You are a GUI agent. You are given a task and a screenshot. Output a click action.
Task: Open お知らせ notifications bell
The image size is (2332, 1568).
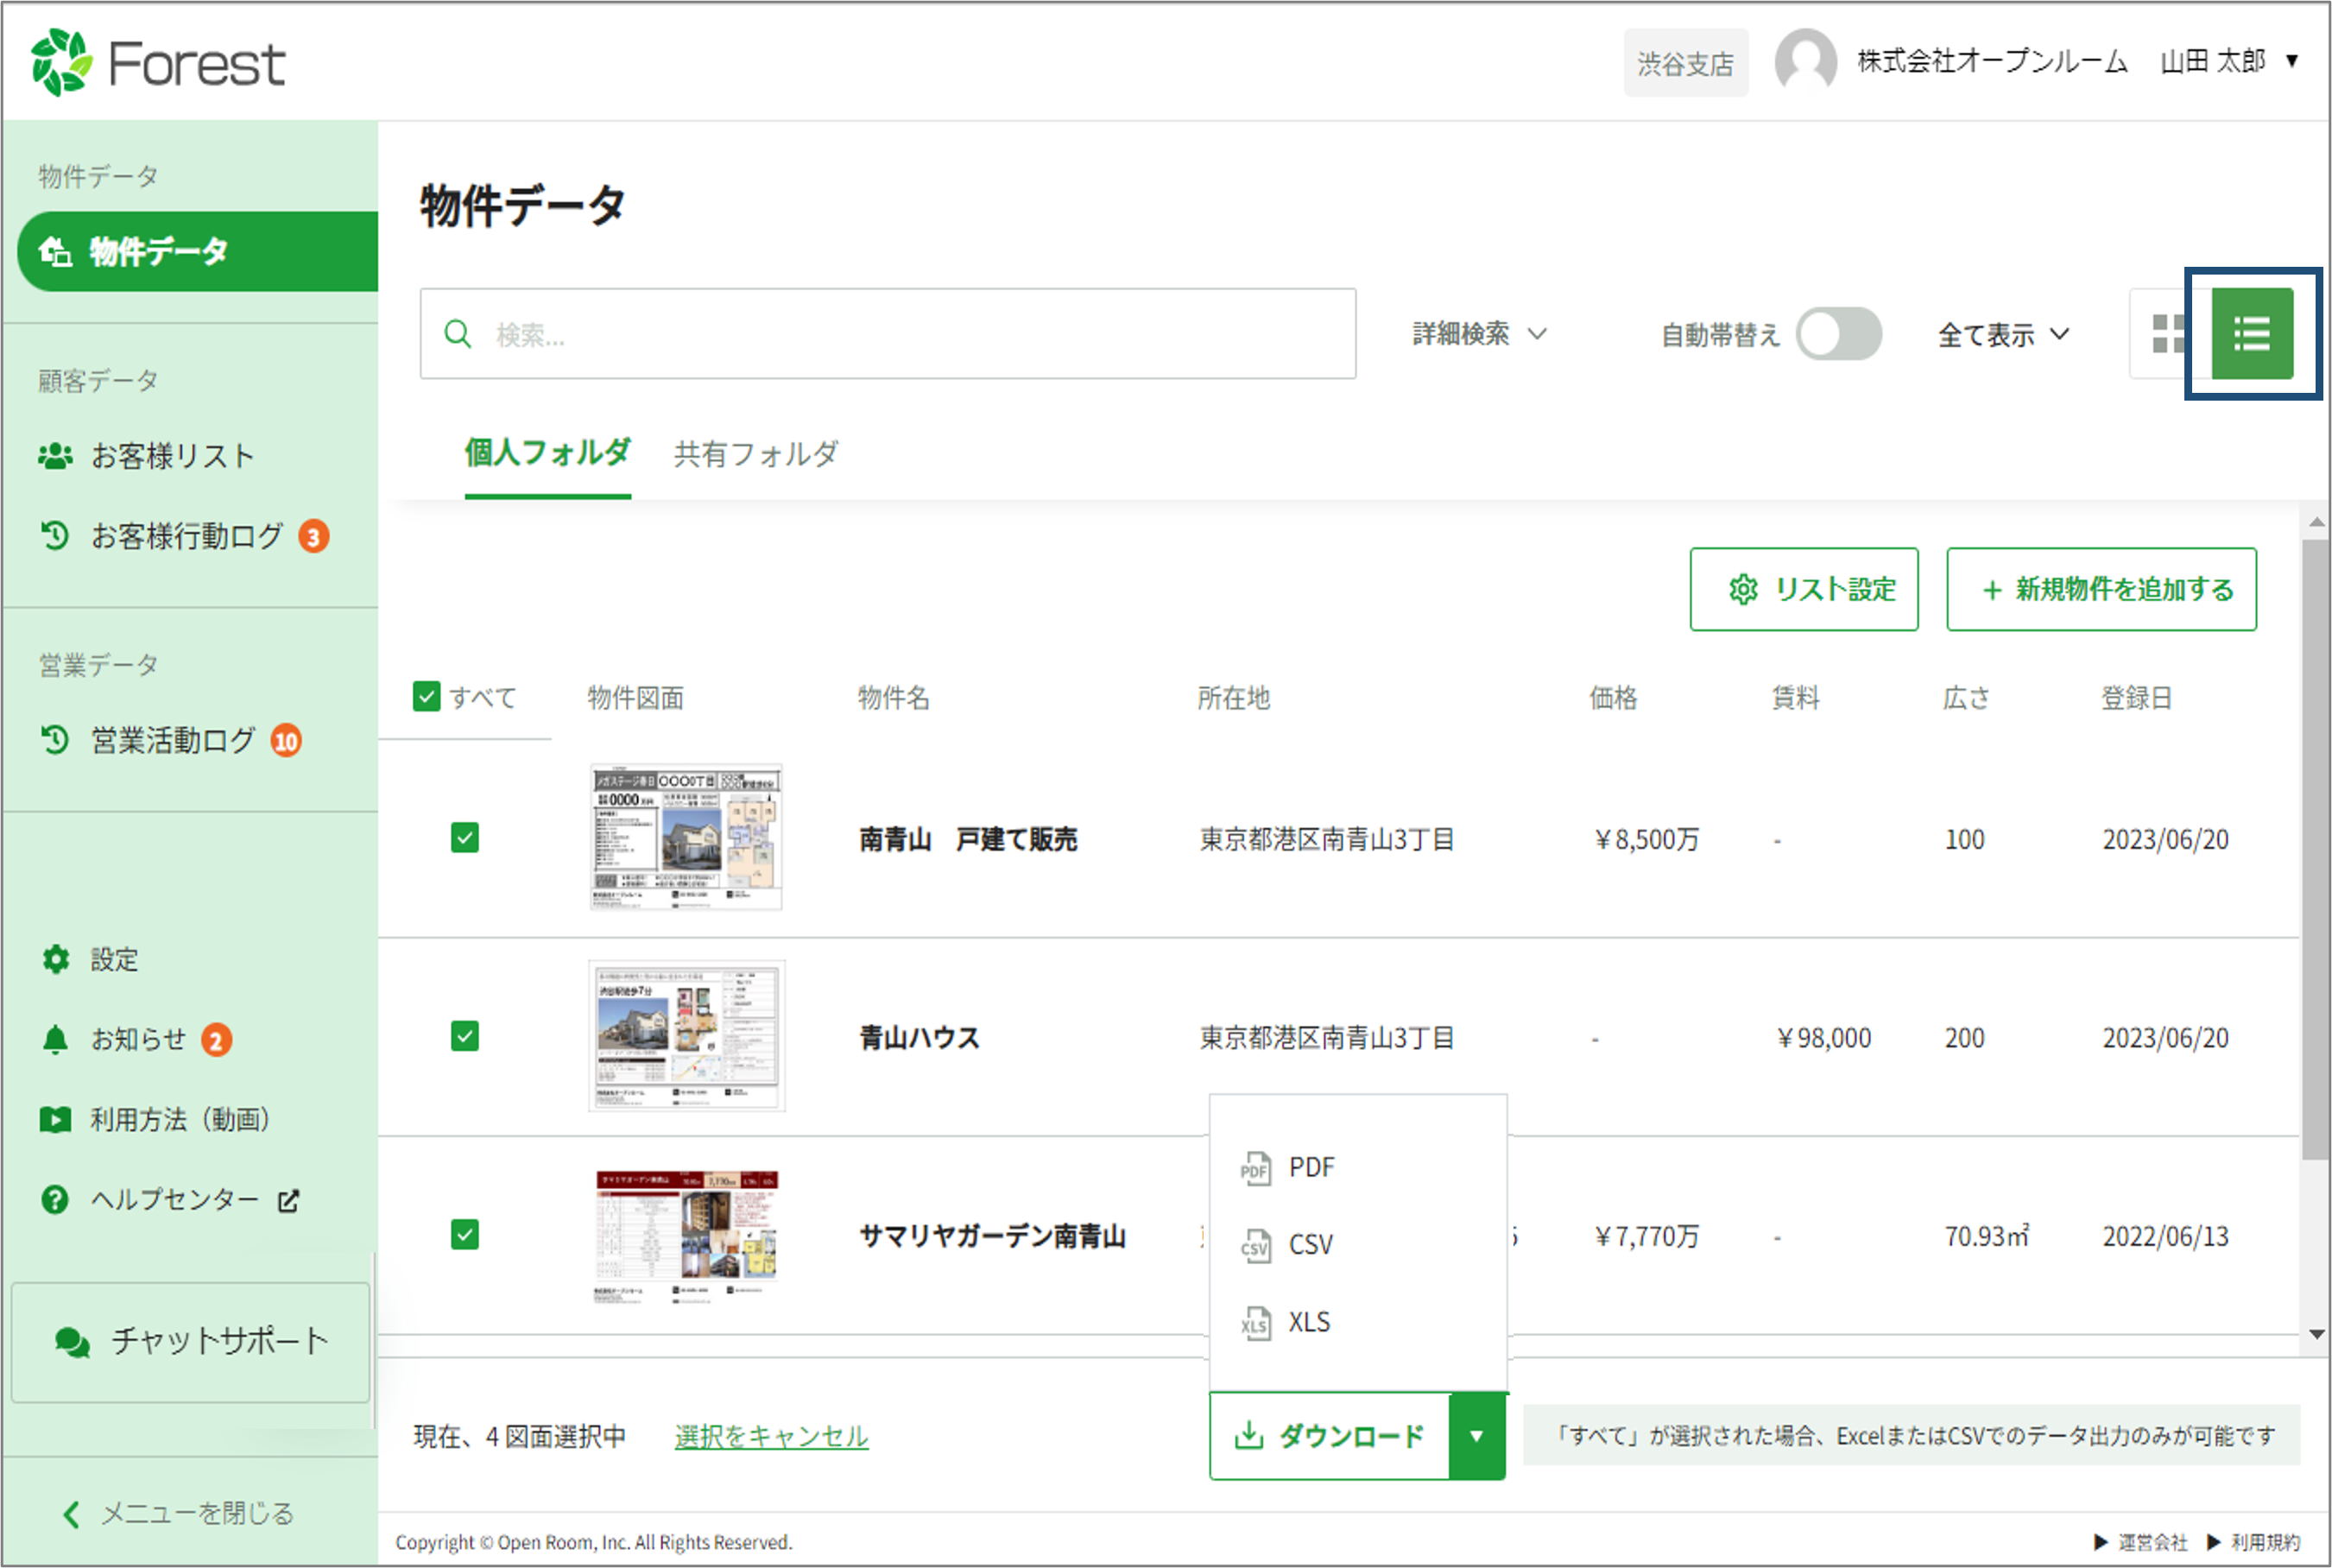click(x=56, y=1040)
